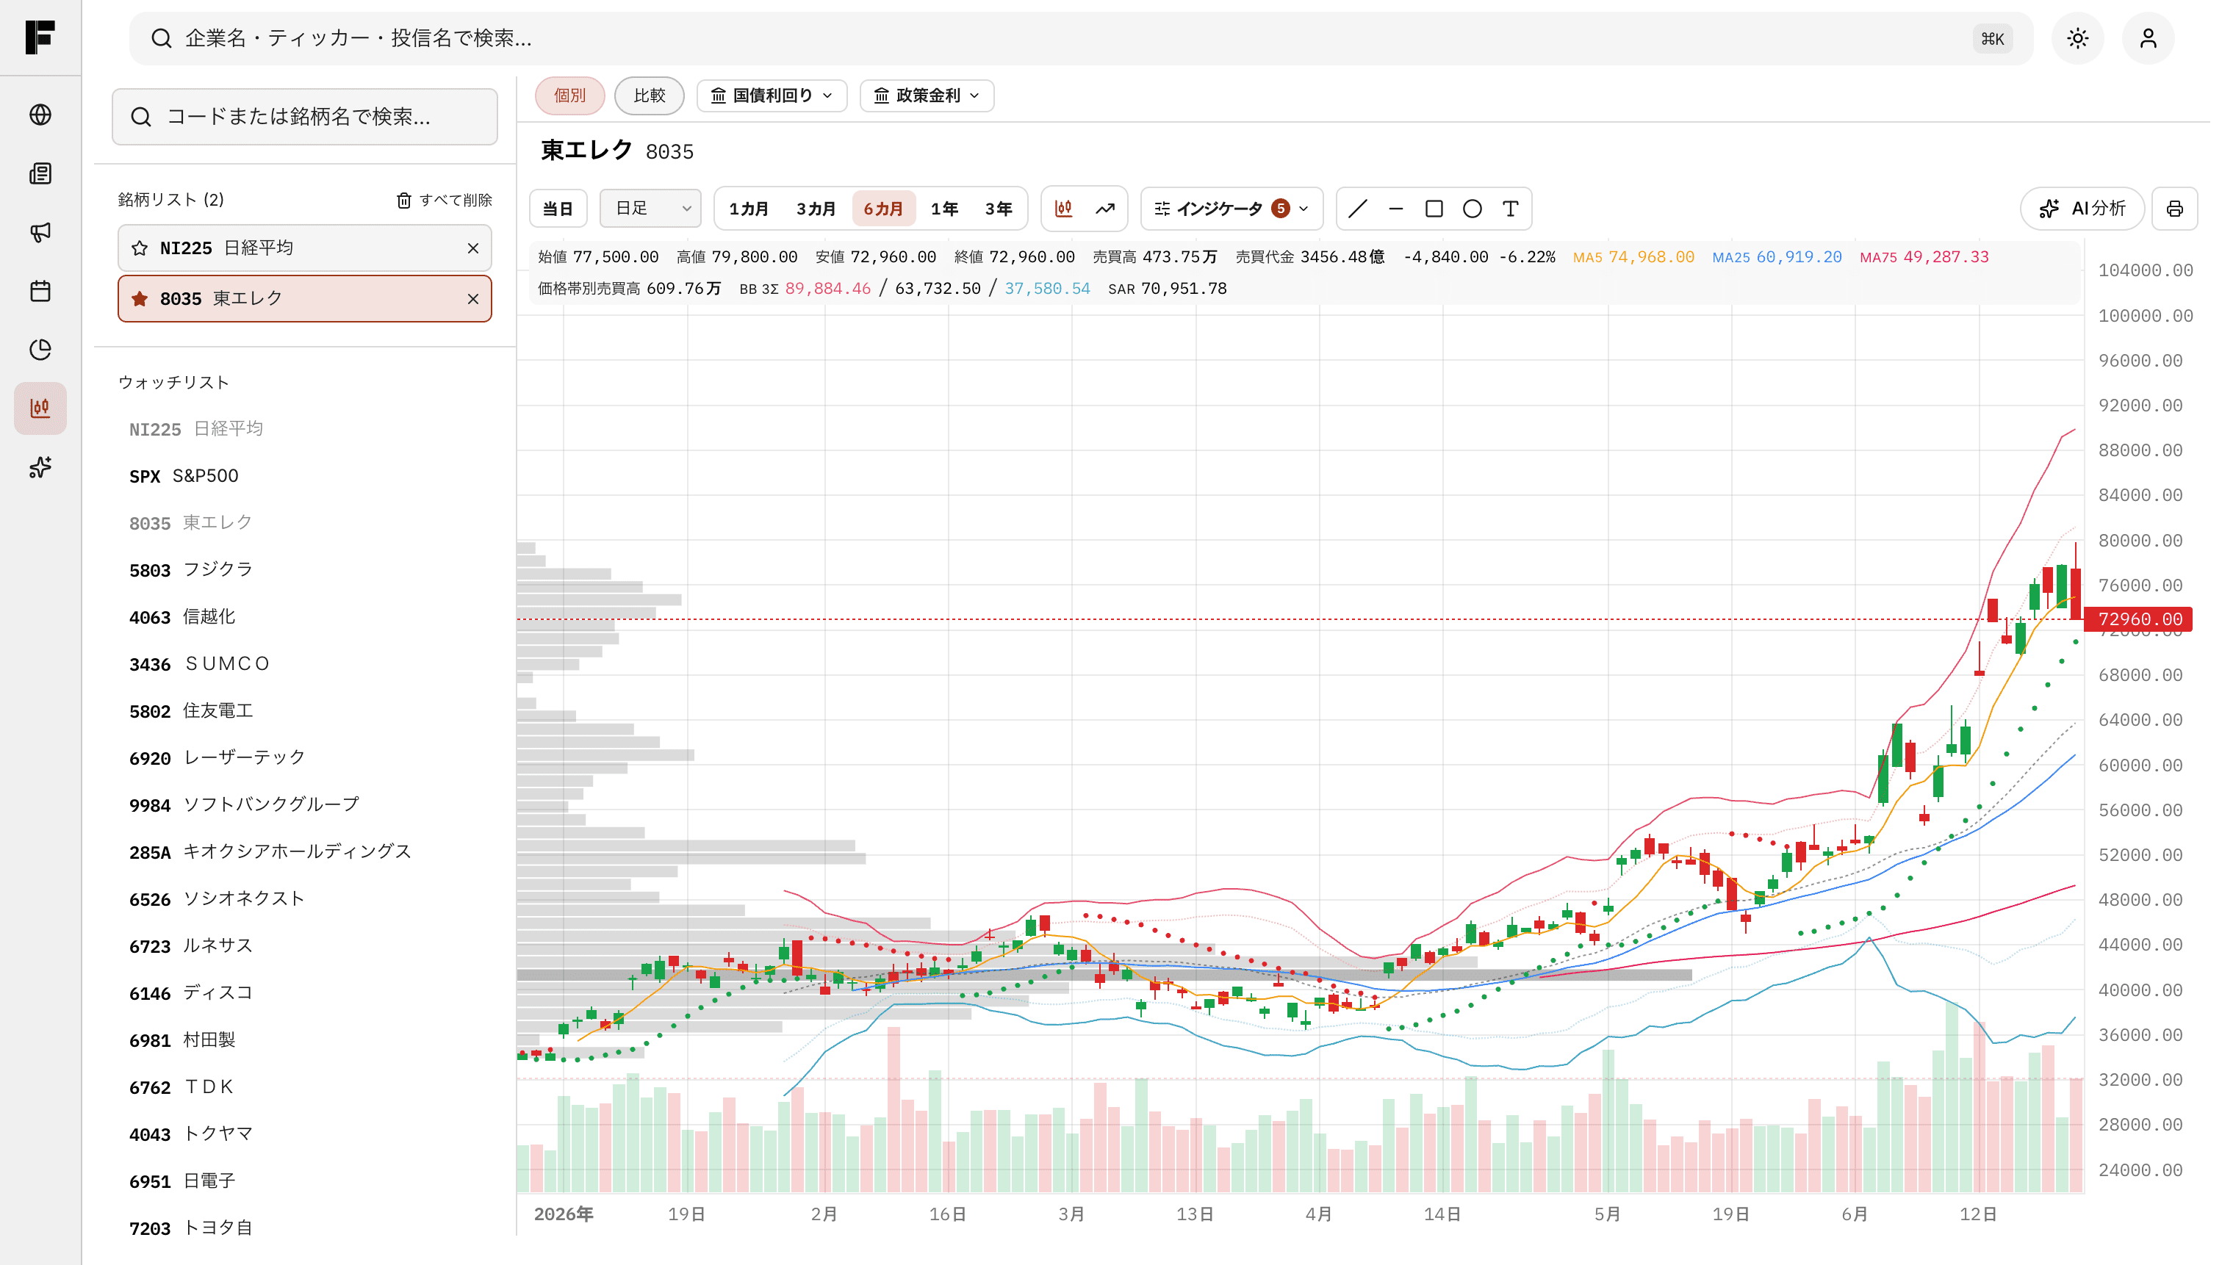Click the ⌘K shortcut badge

(1992, 38)
